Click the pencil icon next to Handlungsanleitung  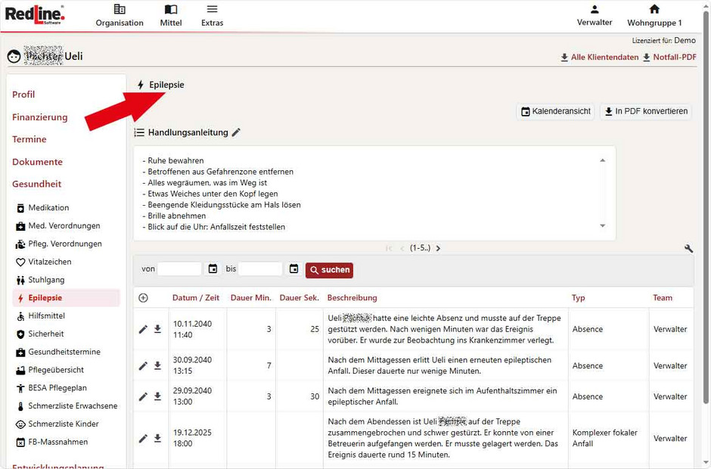[236, 132]
